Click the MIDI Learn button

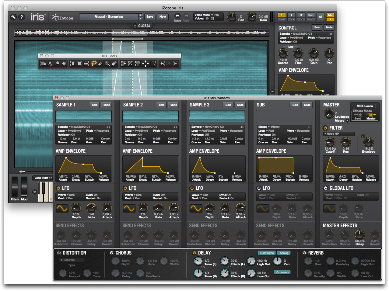click(x=365, y=106)
